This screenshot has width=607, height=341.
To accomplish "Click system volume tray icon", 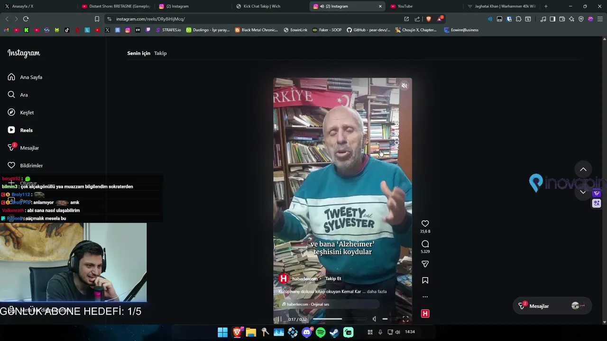I will (x=397, y=332).
